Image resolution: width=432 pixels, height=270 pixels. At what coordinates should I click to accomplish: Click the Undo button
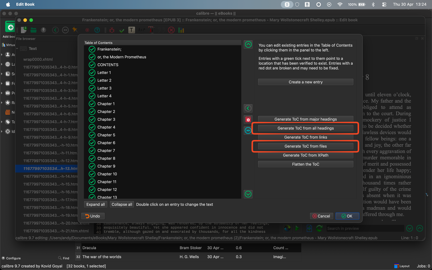pos(92,216)
